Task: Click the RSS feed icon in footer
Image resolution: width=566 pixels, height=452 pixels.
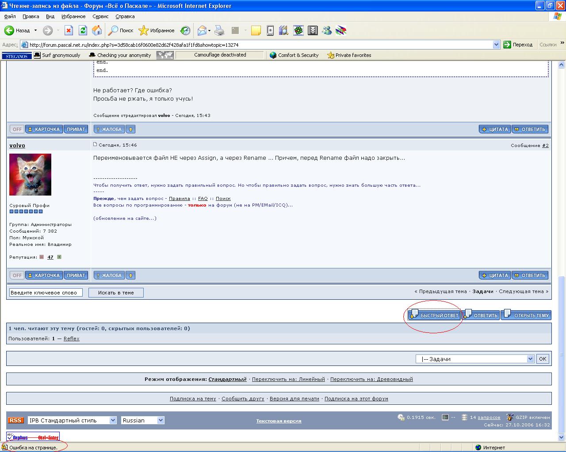Action: (16, 420)
